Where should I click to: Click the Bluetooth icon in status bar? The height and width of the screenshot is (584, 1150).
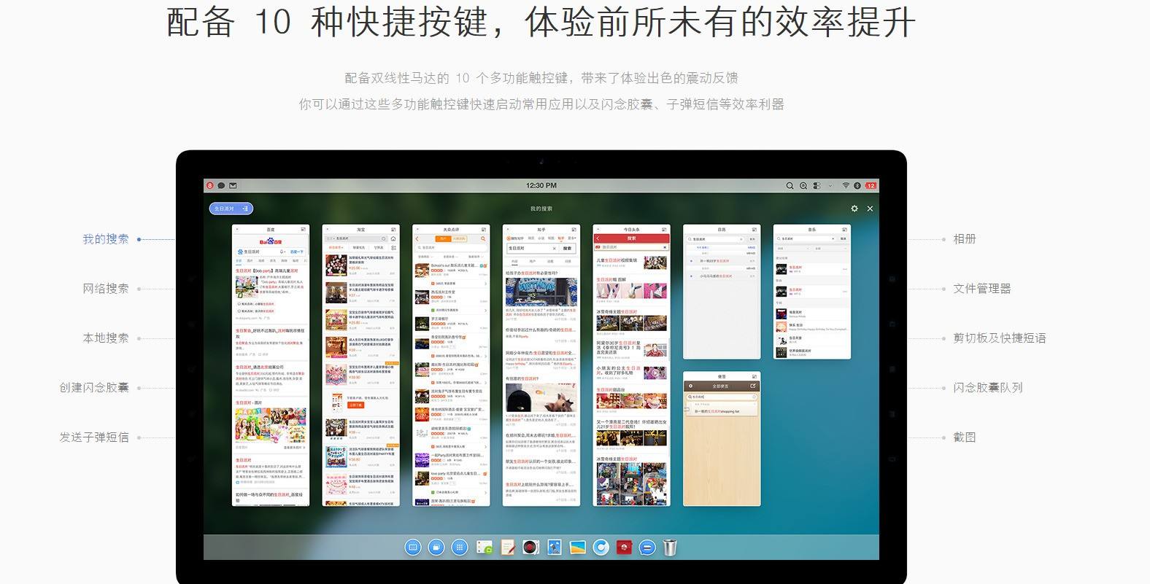(x=857, y=185)
